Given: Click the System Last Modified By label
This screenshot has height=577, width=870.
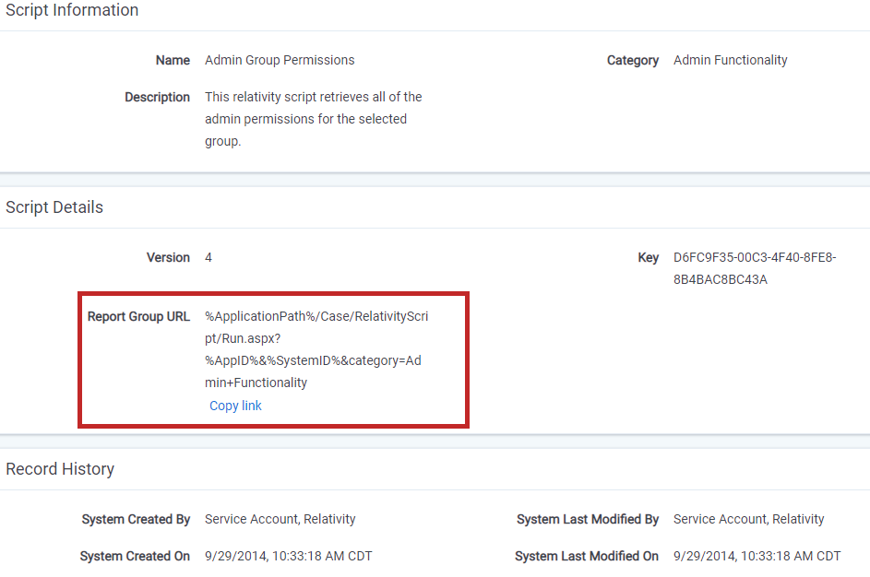Looking at the screenshot, I should coord(588,519).
